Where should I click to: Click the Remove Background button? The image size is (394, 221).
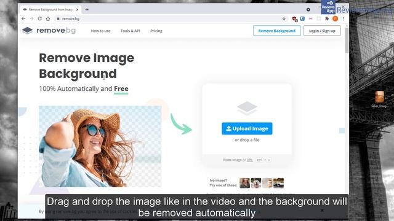coord(276,31)
